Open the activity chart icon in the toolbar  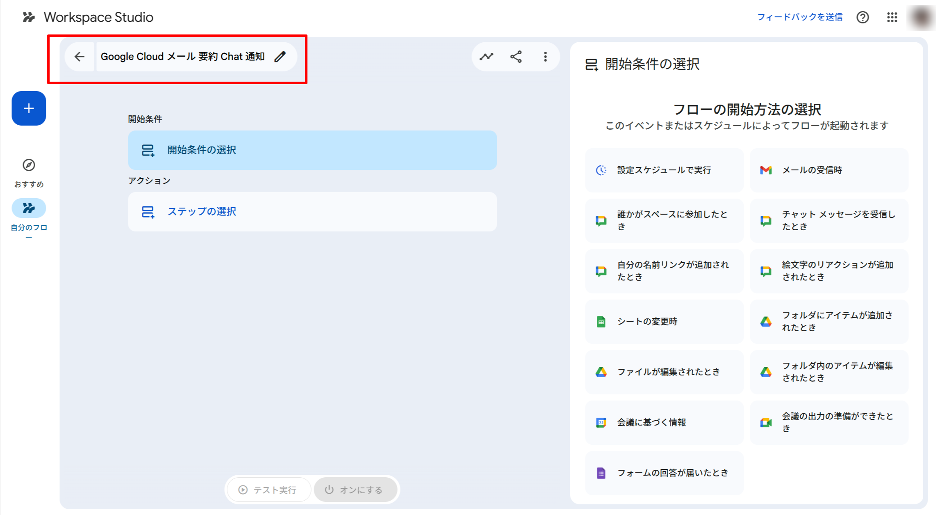pyautogui.click(x=487, y=57)
